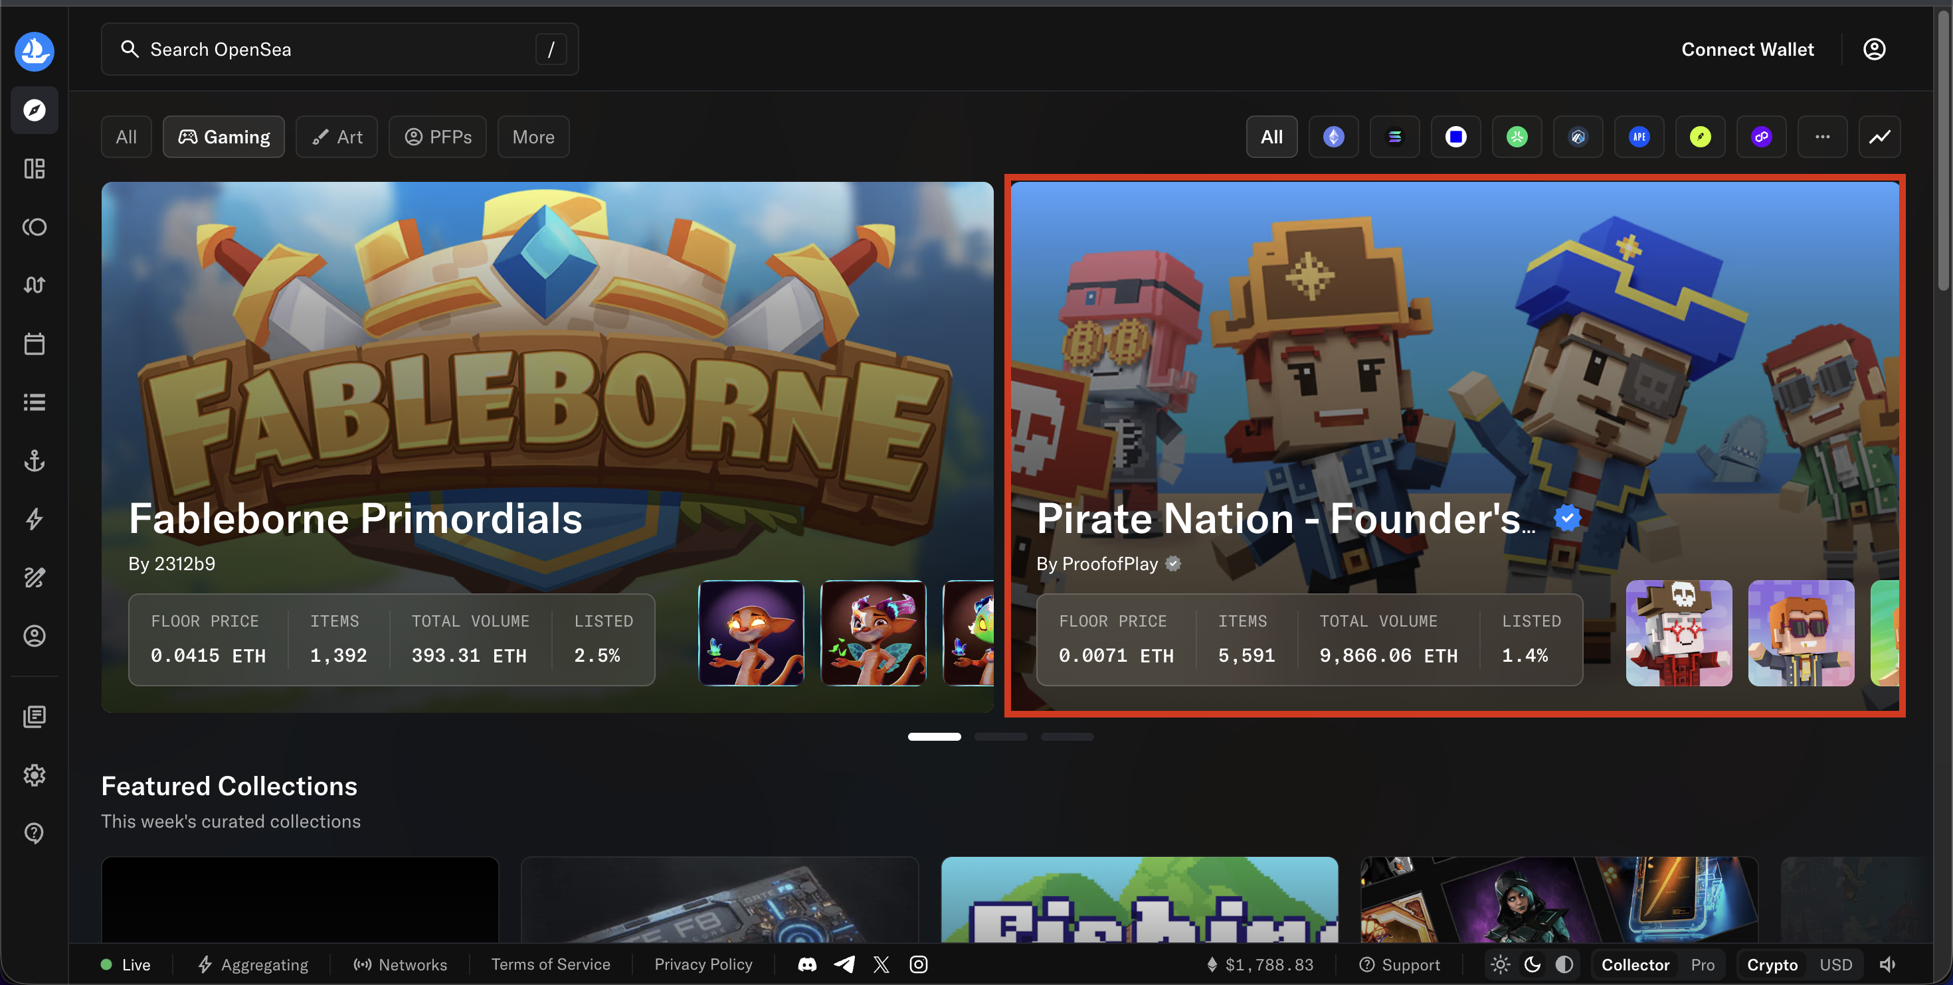Open the trending chart line icon
Image resolution: width=1953 pixels, height=985 pixels.
pos(1879,137)
